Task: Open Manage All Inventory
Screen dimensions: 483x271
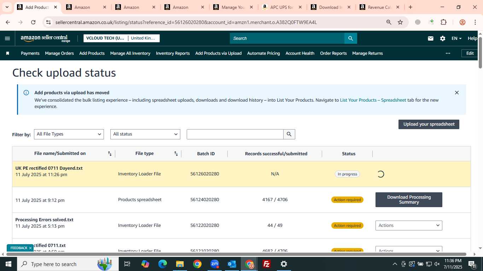Action: coord(130,53)
